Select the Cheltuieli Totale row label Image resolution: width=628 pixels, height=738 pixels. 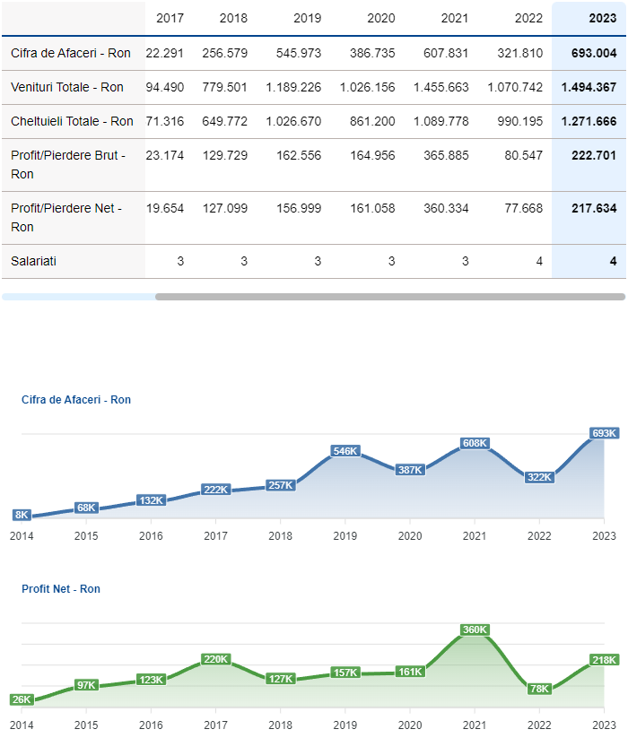[x=72, y=121]
